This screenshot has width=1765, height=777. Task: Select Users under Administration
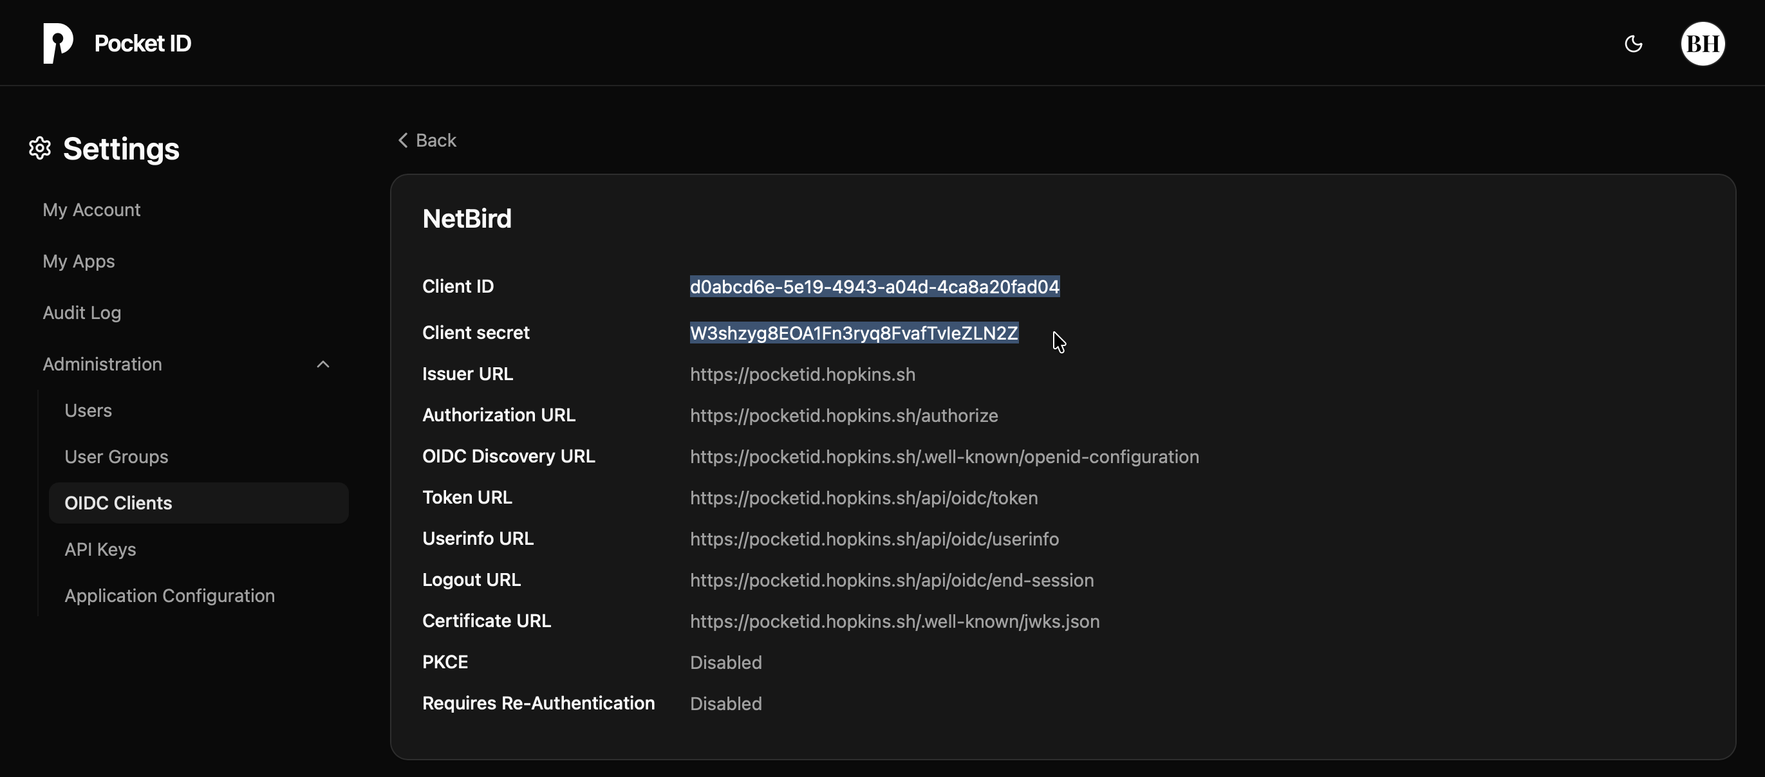[x=88, y=411]
